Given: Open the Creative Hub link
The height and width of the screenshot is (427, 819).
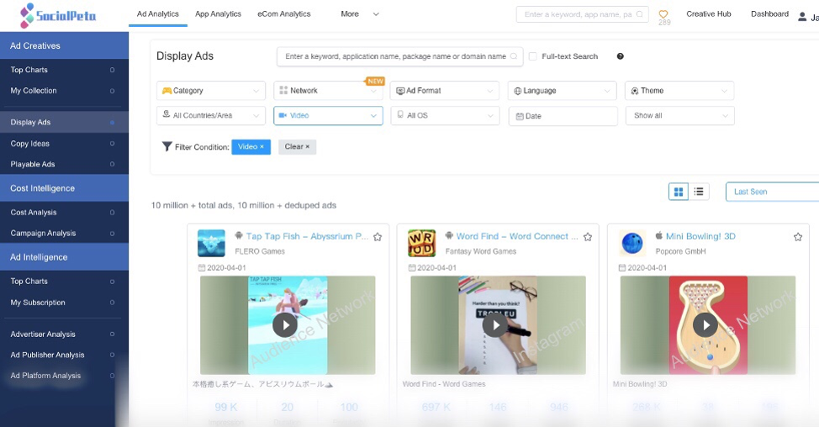Looking at the screenshot, I should 708,14.
